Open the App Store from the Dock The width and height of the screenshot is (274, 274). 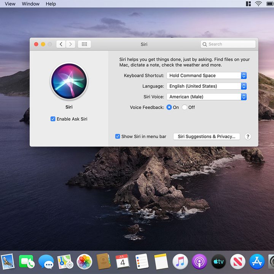coord(257,261)
